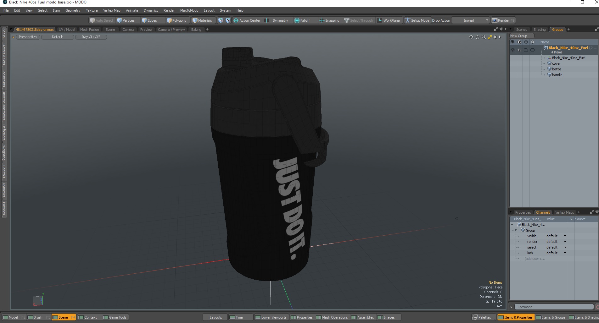Switch to Polygons selection mode
Screen dimensions: 599x323
click(x=177, y=20)
